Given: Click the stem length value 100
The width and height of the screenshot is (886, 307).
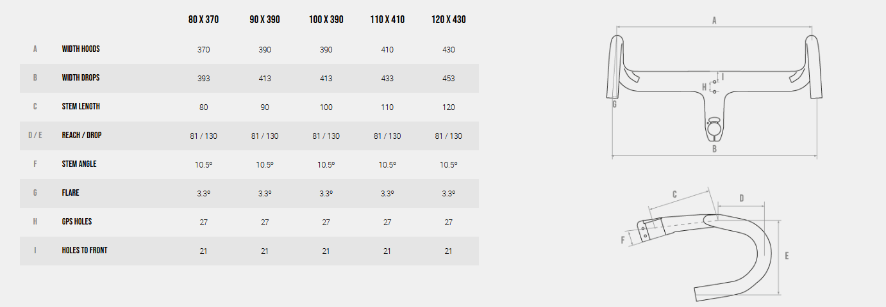Looking at the screenshot, I should pos(326,107).
